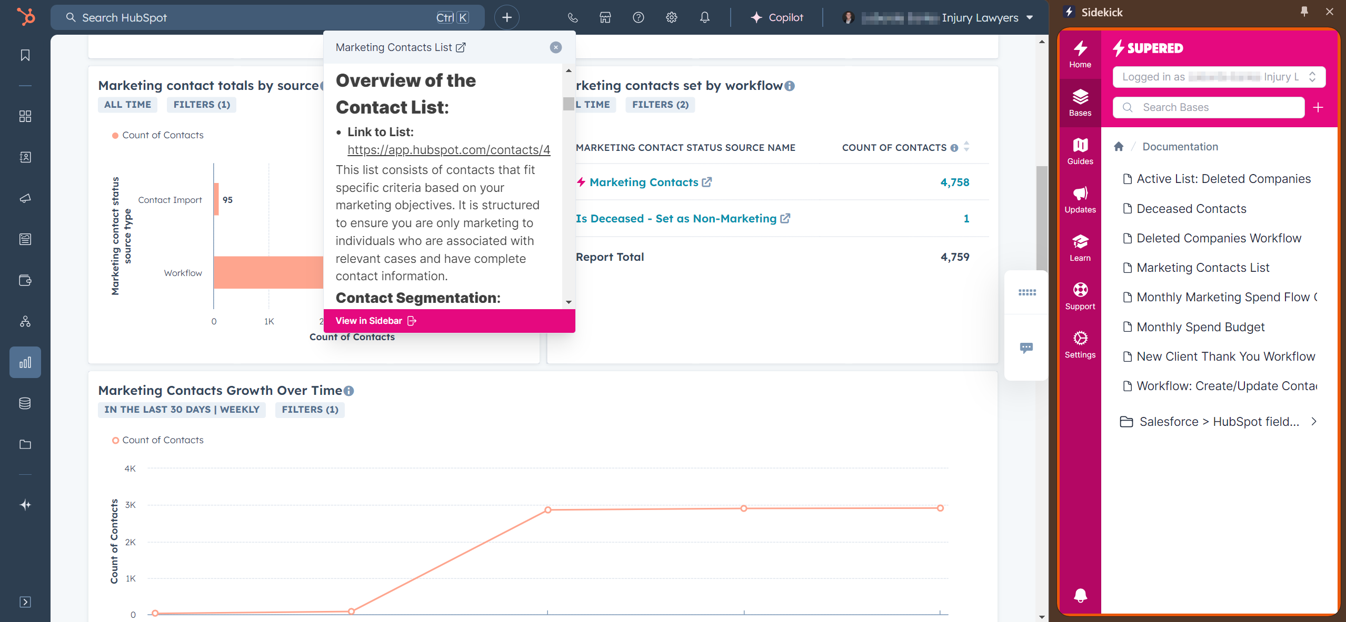Screen dimensions: 1346x622
Task: Open the Content icon in left nav
Action: tap(25, 239)
